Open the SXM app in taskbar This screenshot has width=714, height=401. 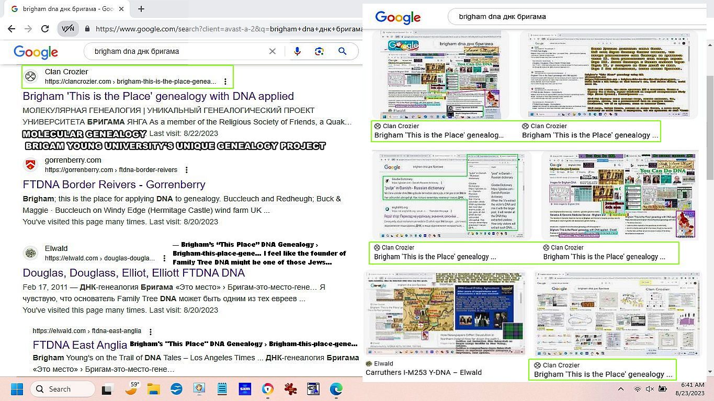244,389
